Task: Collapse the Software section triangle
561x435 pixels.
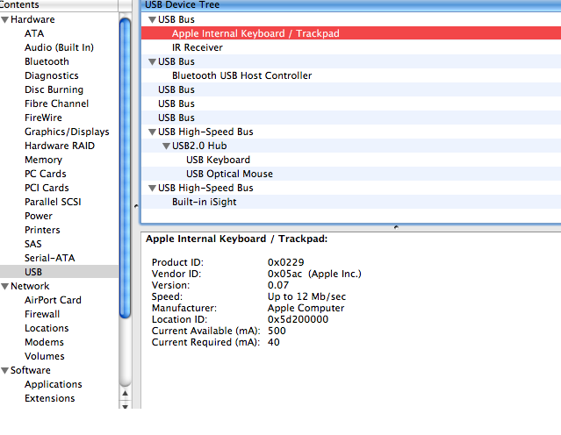Action: [5, 371]
